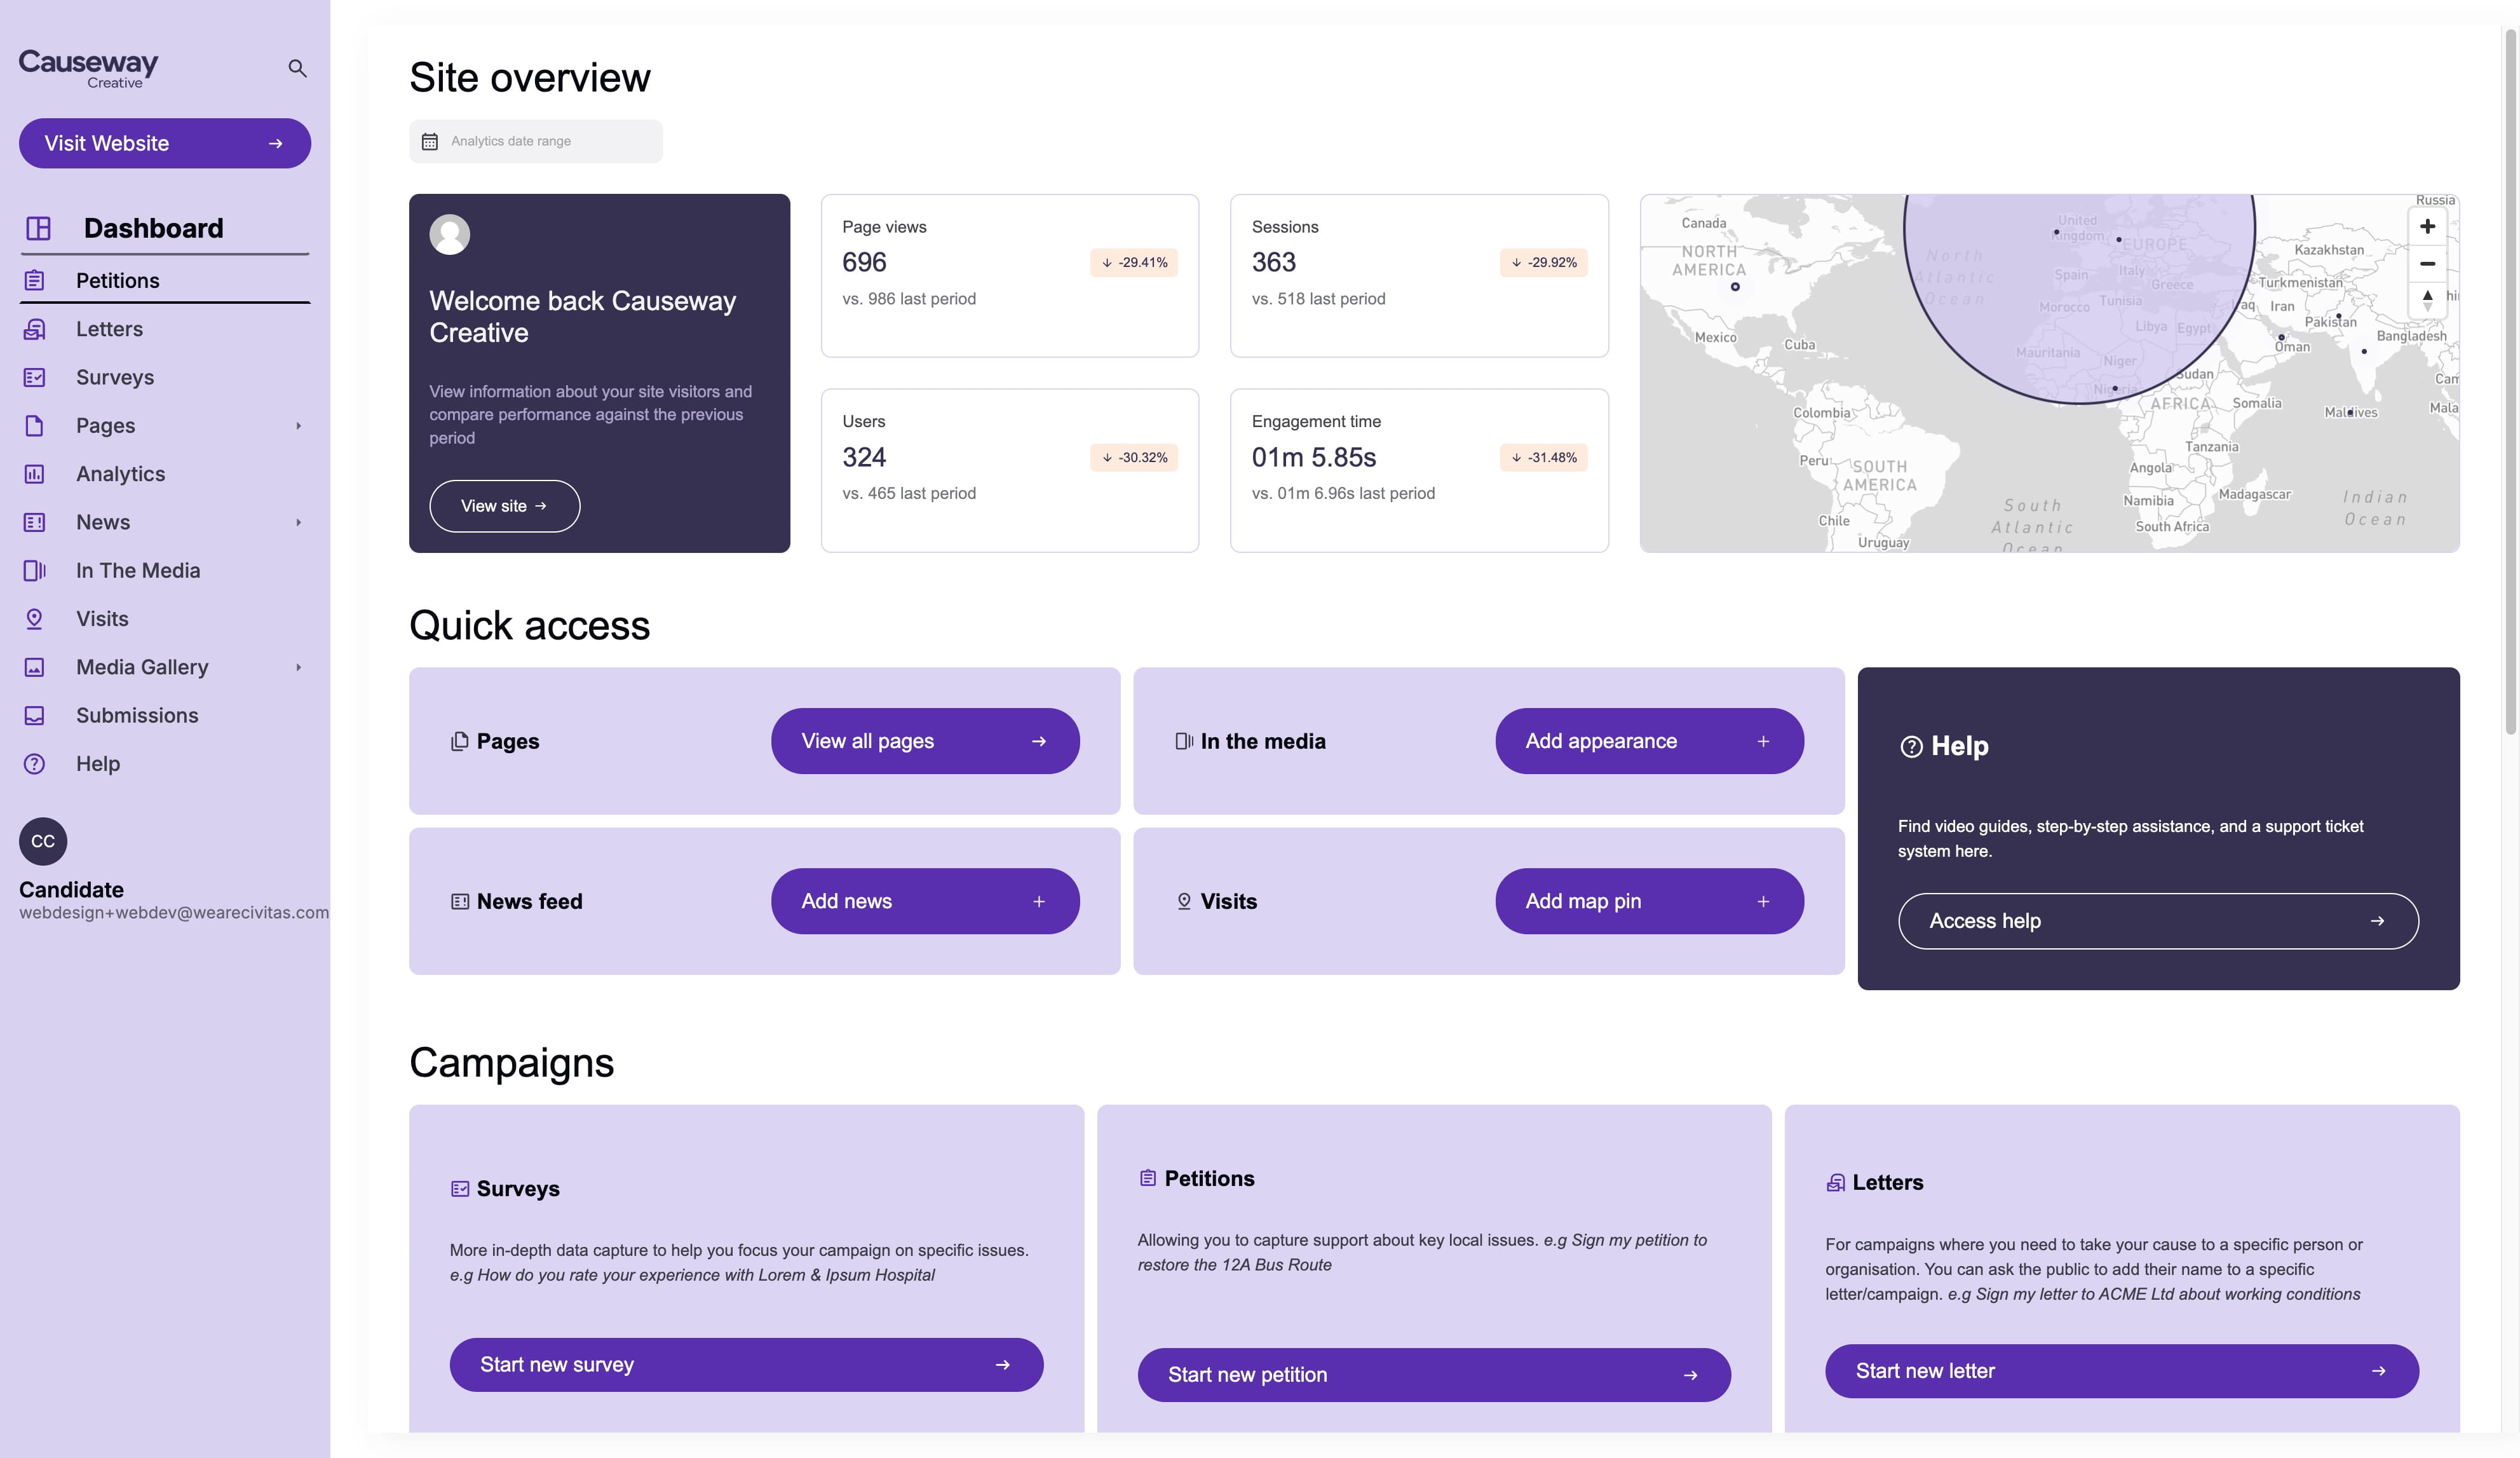The width and height of the screenshot is (2520, 1458).
Task: Expand the Media Gallery submenu arrow
Action: click(298, 667)
